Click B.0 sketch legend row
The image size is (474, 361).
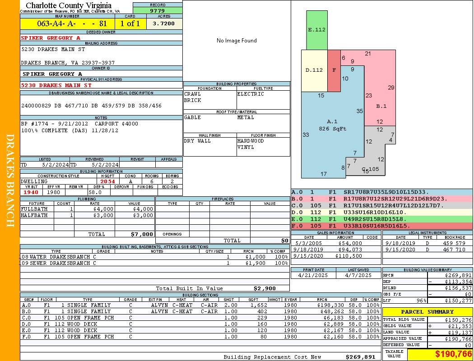point(382,199)
